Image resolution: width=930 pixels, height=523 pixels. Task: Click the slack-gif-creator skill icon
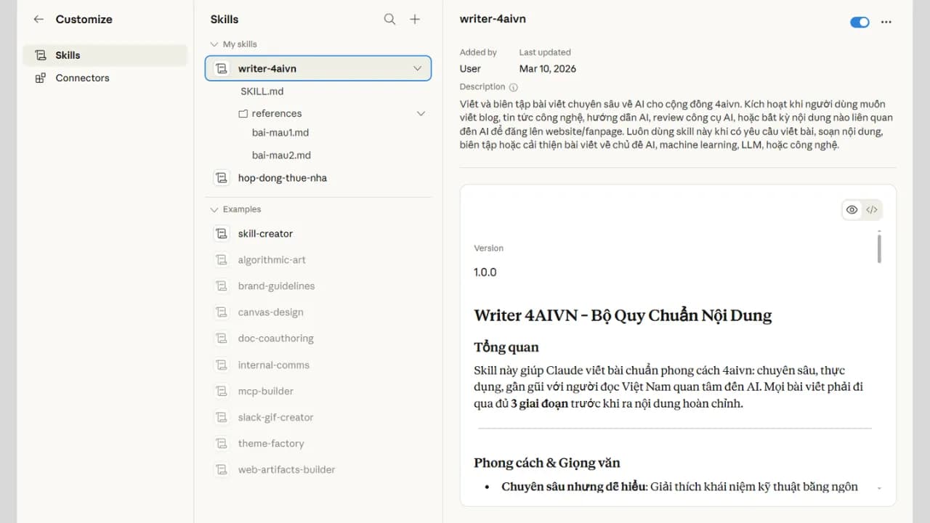click(x=222, y=418)
